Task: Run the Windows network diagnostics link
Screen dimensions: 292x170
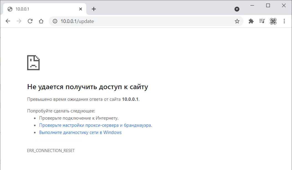Action: 80,132
